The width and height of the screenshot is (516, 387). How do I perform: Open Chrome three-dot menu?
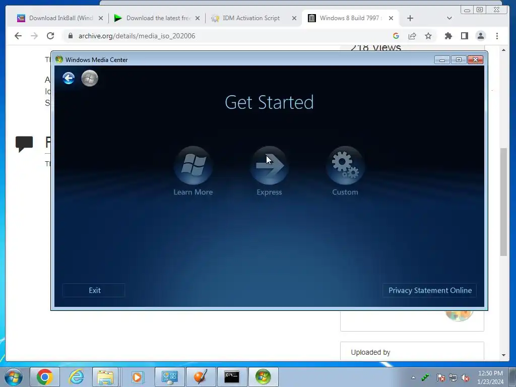[497, 36]
